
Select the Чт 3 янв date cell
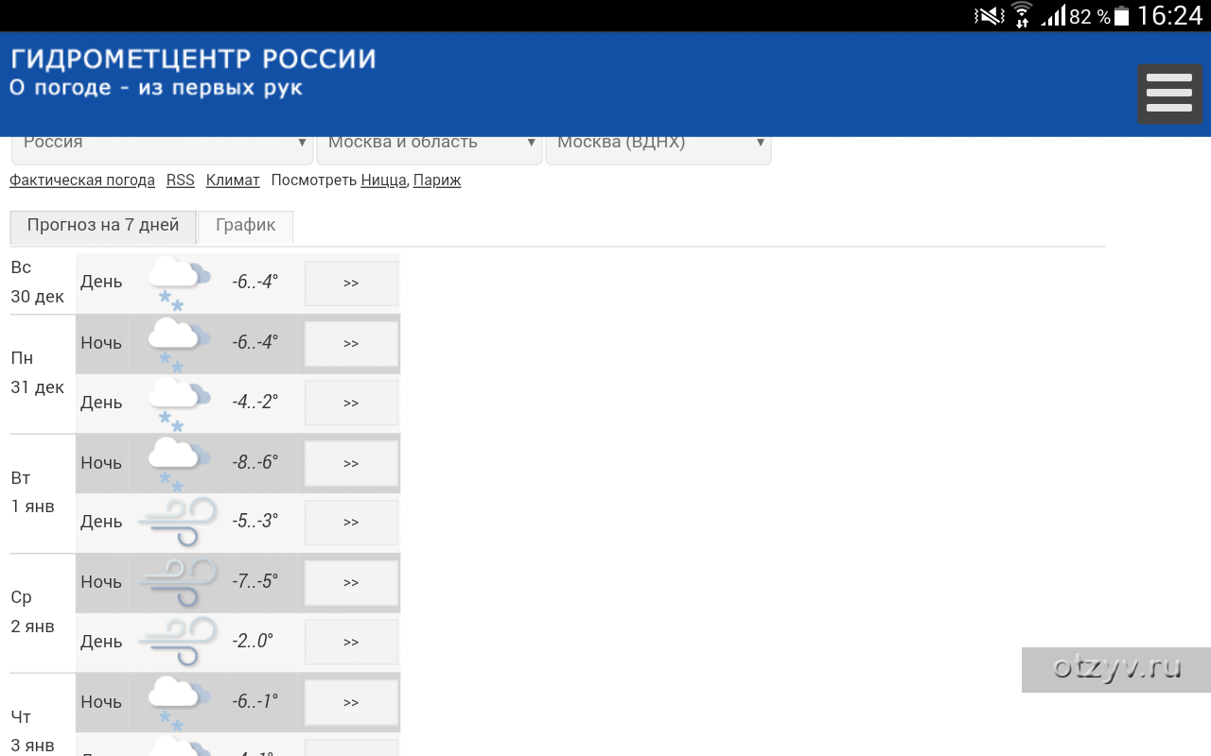43,715
